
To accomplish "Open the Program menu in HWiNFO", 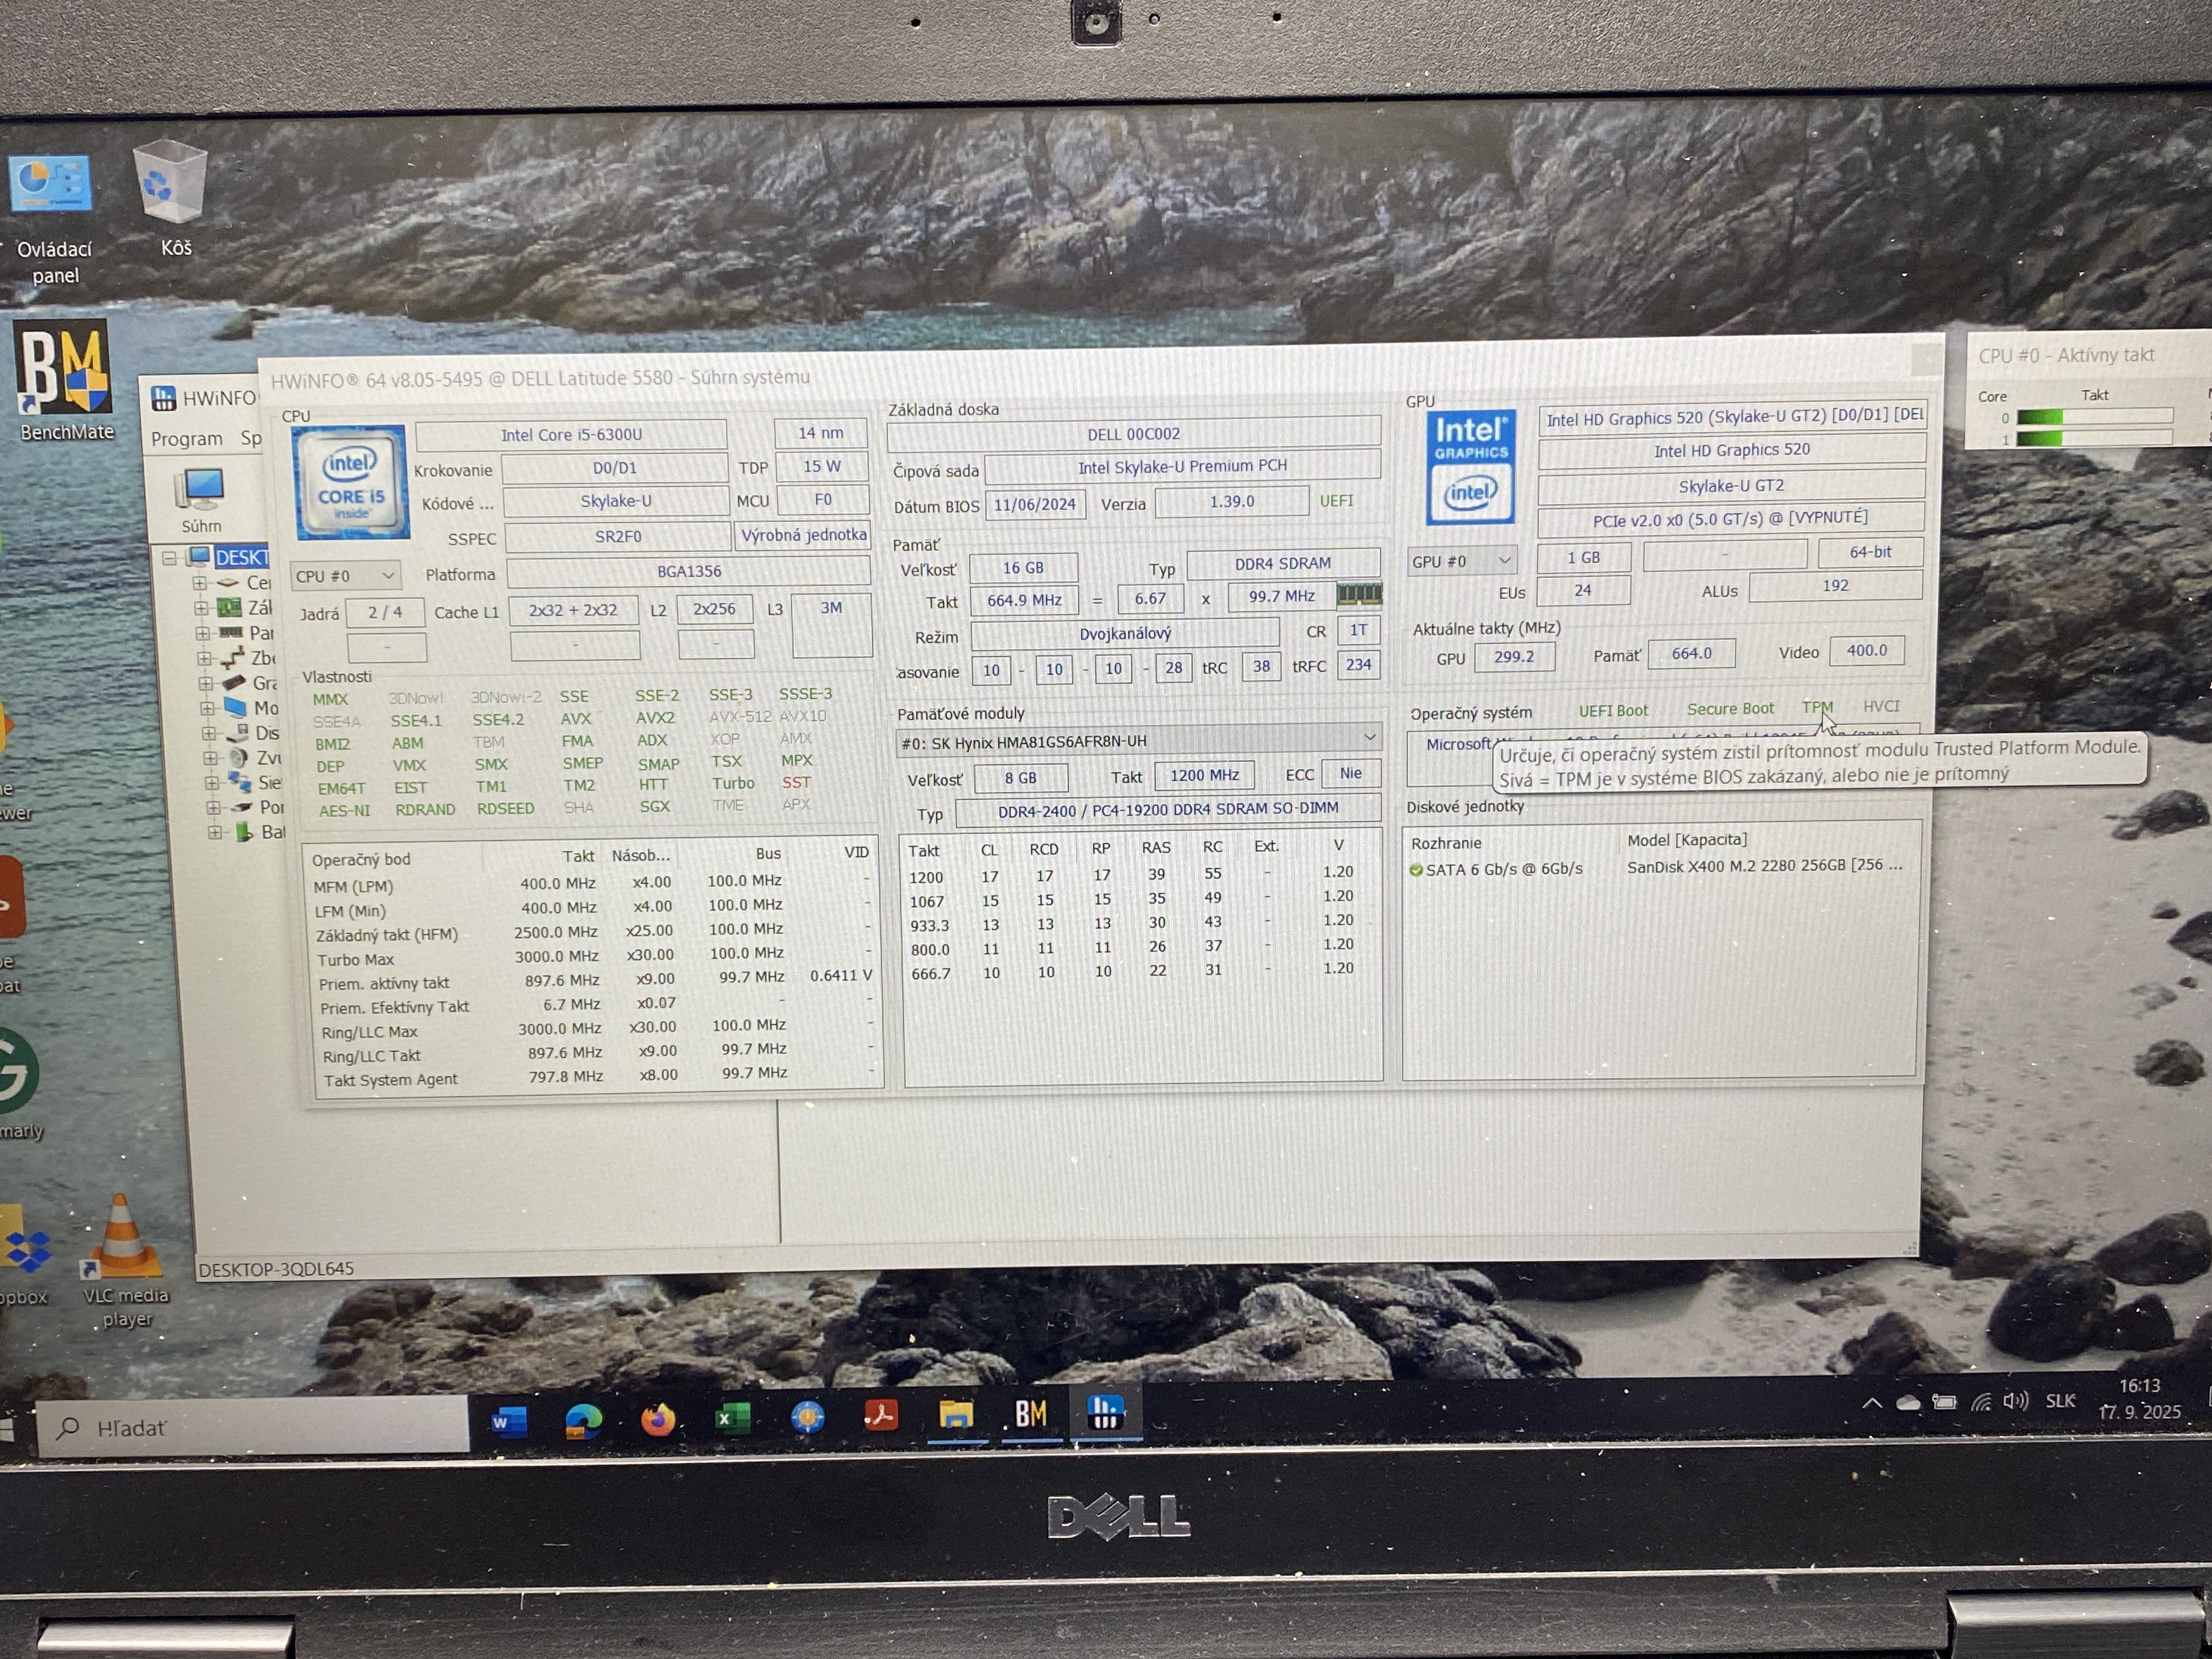I will point(187,438).
